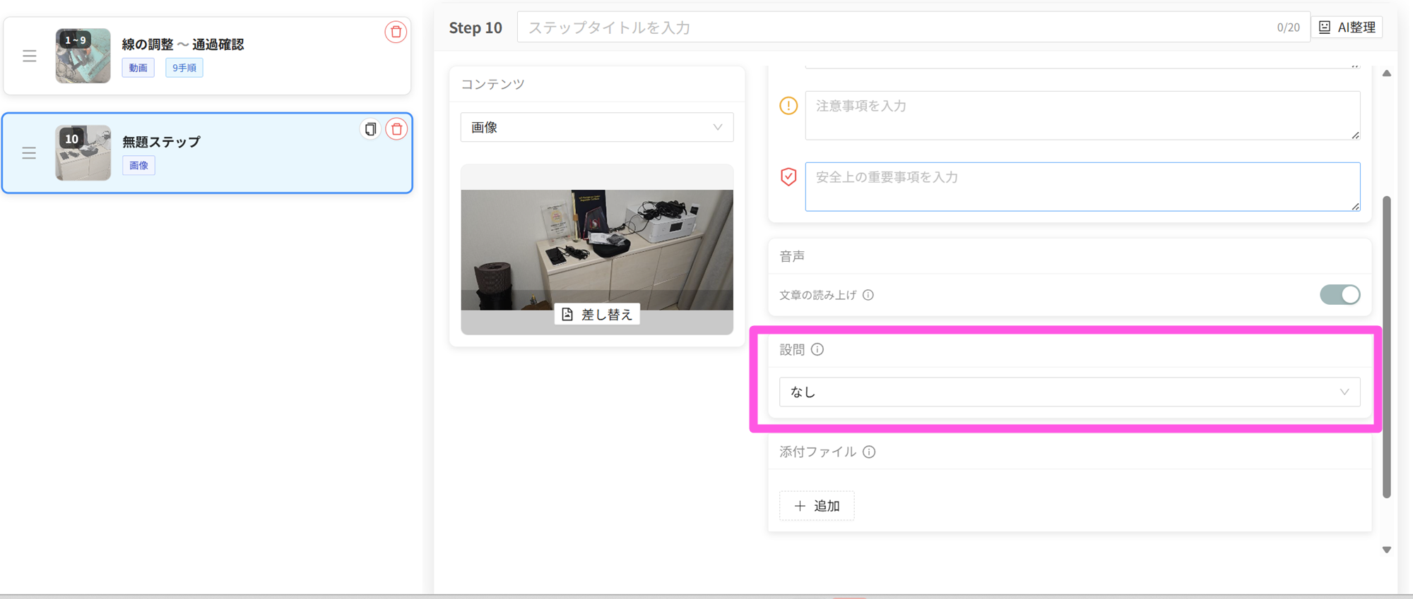Click info icon next to 添付ファイル

869,452
